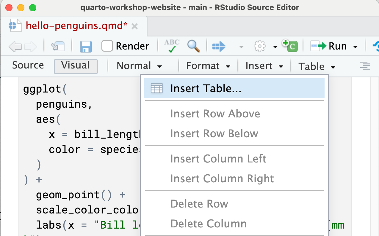Open the Normal paragraph style dropdown
This screenshot has height=236, width=379.
140,66
